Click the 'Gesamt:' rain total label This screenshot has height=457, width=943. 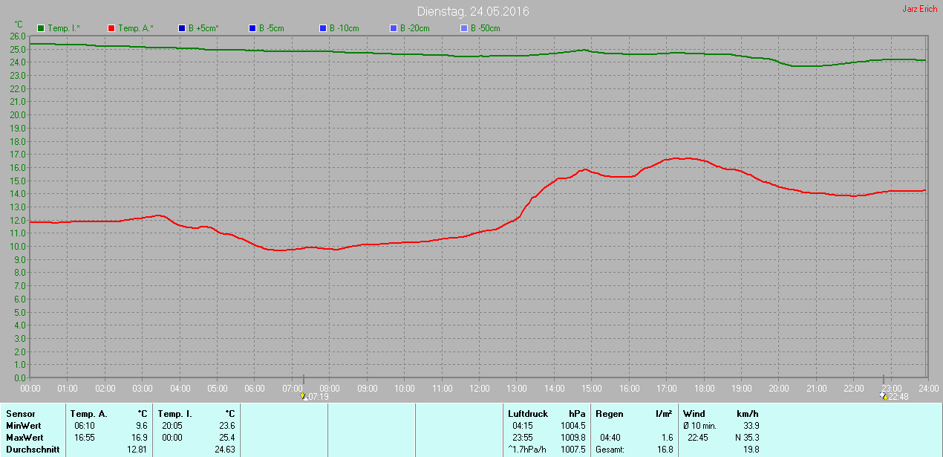coord(610,450)
